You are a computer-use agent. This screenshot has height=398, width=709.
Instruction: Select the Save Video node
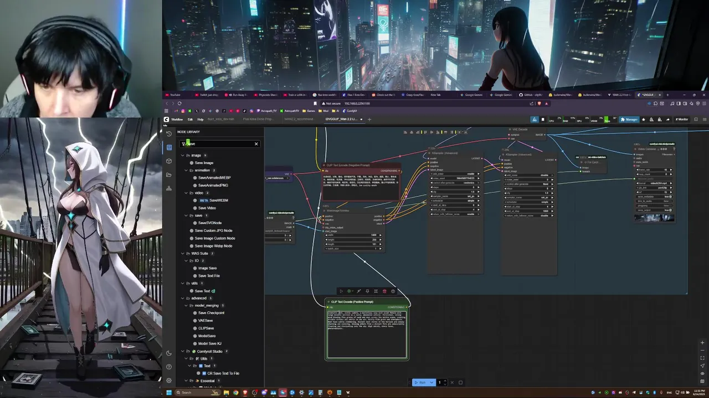click(x=207, y=208)
